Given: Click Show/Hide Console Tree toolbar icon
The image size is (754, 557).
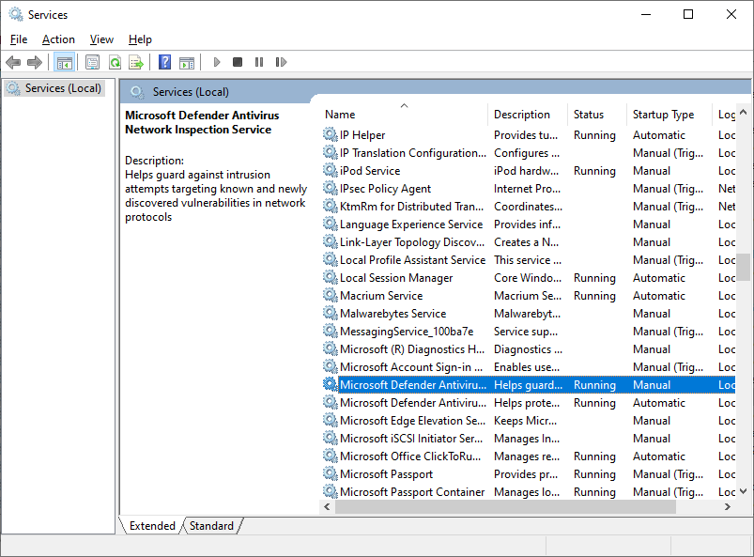Looking at the screenshot, I should point(65,63).
